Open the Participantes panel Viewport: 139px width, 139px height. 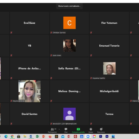coord(52,130)
